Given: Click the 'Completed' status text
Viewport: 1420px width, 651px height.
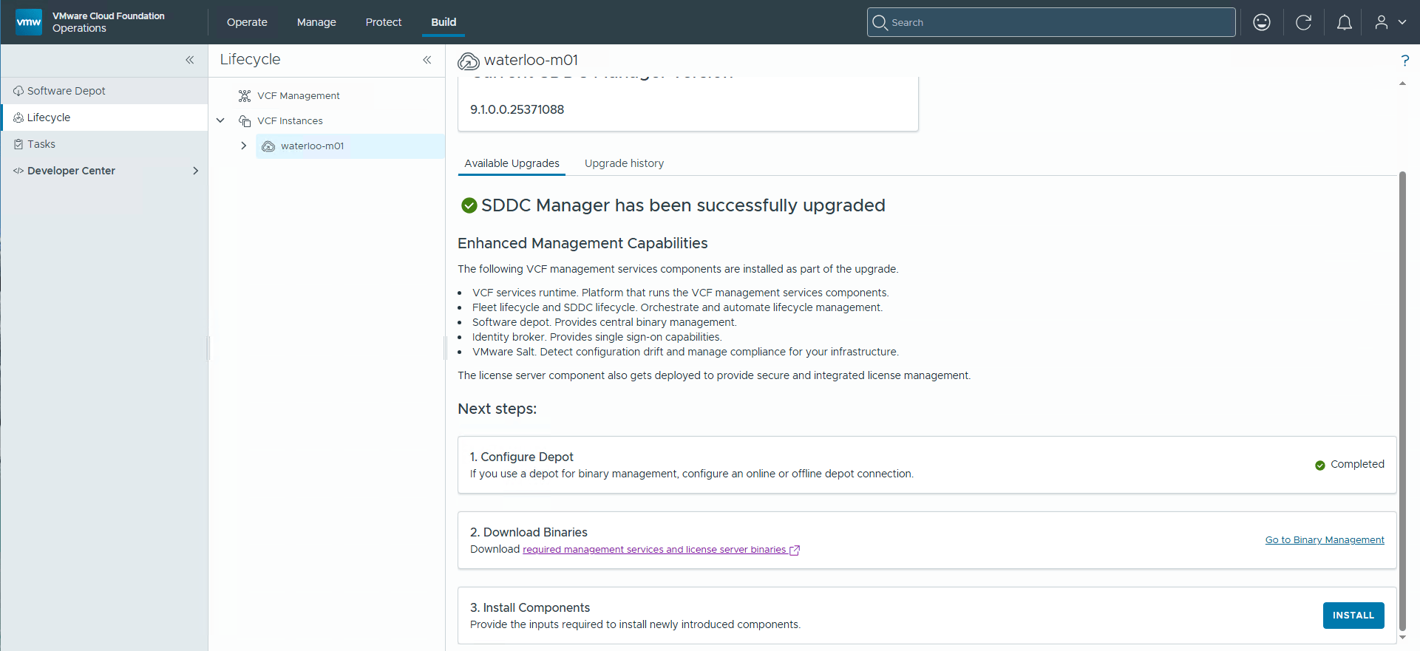Looking at the screenshot, I should 1357,464.
